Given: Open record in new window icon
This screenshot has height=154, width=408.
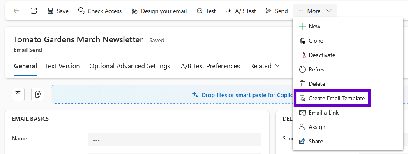Looking at the screenshot, I should click(x=34, y=11).
